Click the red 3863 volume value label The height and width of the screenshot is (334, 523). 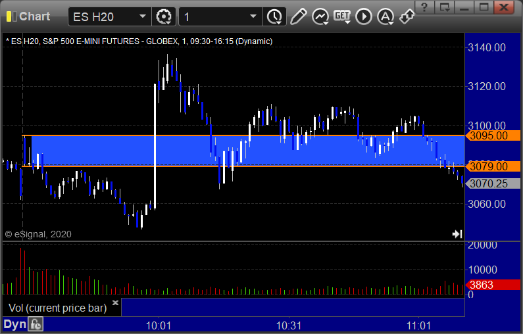pyautogui.click(x=493, y=285)
